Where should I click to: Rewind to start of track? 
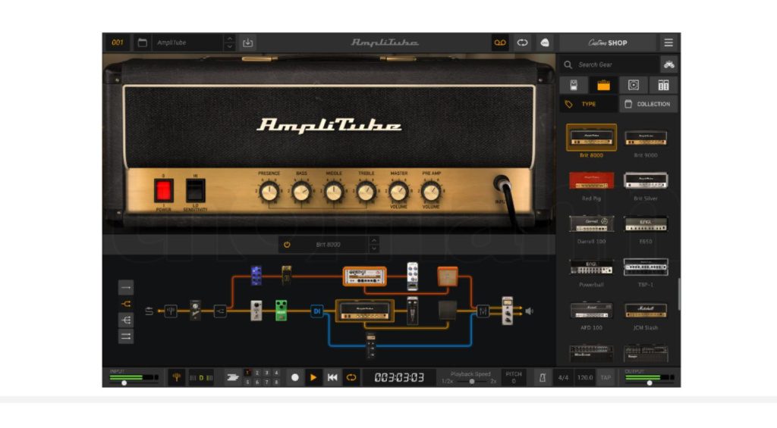(x=332, y=377)
